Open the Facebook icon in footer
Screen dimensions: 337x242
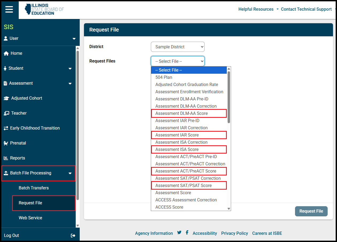pos(187,232)
